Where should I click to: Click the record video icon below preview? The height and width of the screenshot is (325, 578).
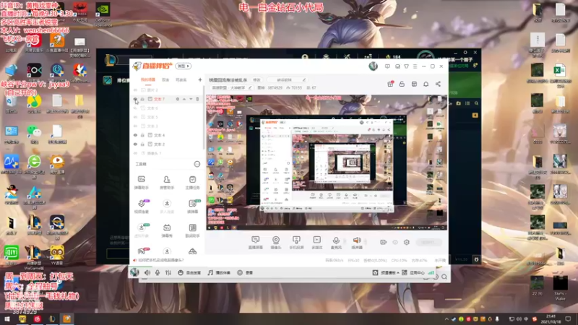[x=384, y=242]
